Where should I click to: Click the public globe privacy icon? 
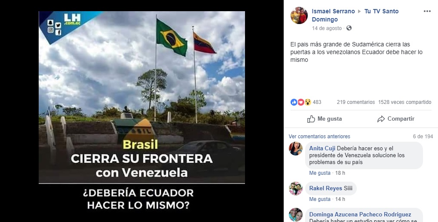tap(349, 28)
